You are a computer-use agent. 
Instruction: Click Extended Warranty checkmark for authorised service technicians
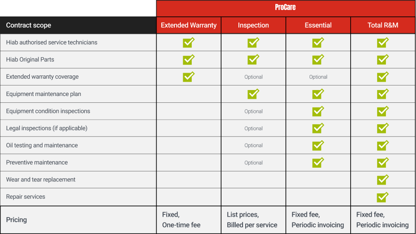(189, 43)
